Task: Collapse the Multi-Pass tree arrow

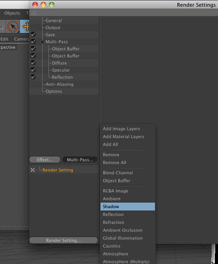Action: click(x=43, y=42)
